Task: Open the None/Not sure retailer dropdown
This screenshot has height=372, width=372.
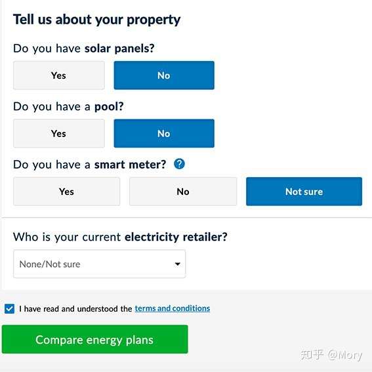Action: pyautogui.click(x=100, y=264)
